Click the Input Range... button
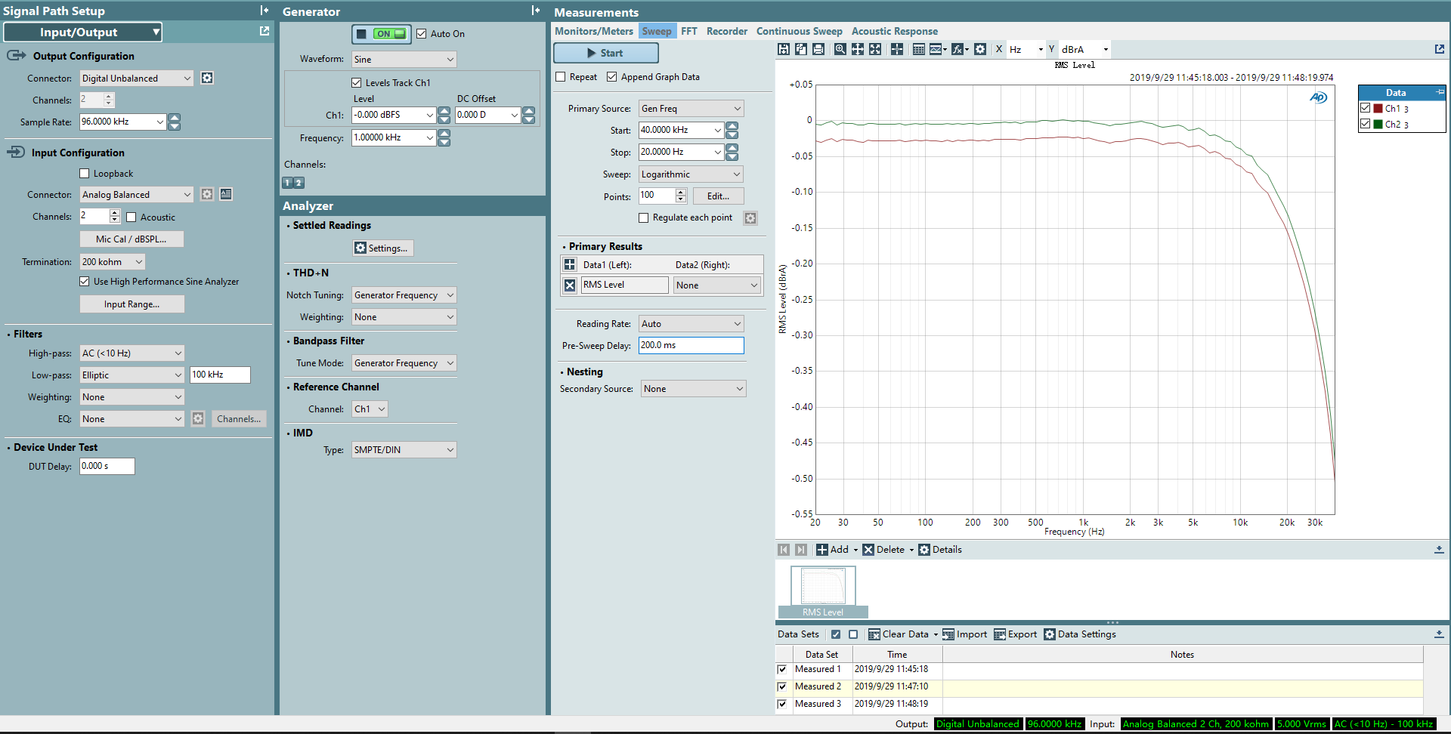 coord(132,304)
